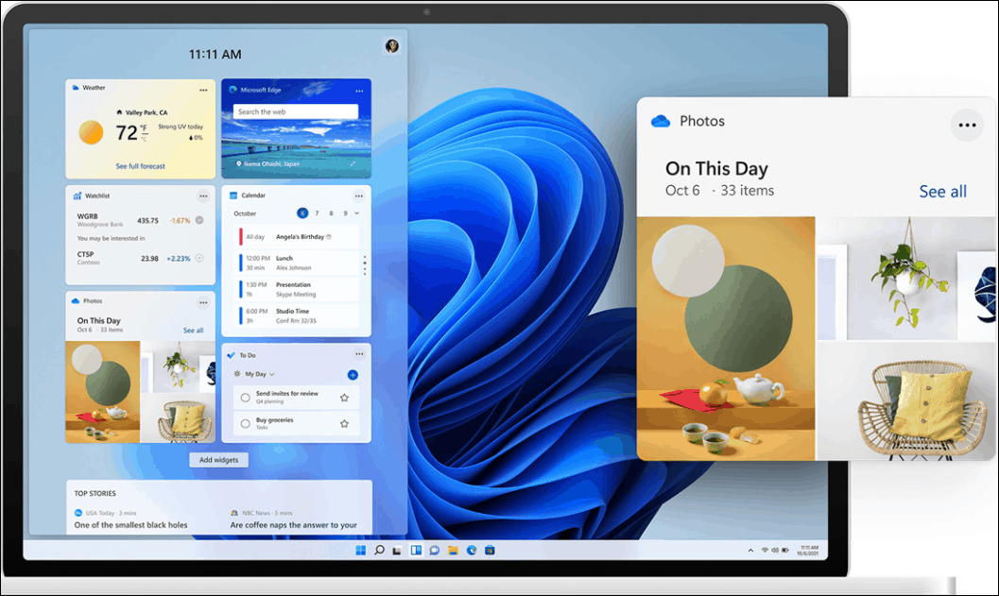Open Presentation Skype Meeting event
Screen dimensions: 999x596
296,290
